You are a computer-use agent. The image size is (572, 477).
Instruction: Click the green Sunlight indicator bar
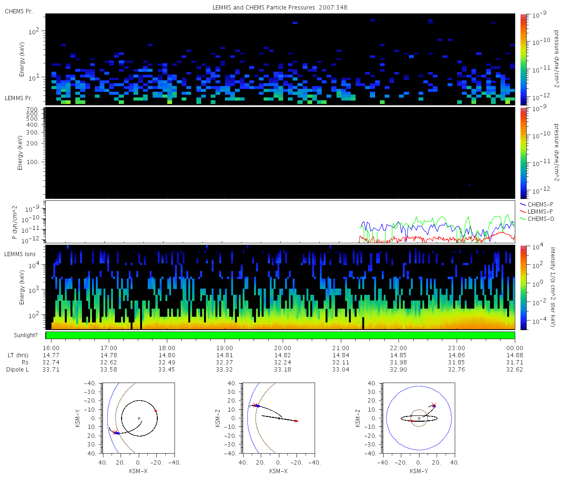click(280, 335)
